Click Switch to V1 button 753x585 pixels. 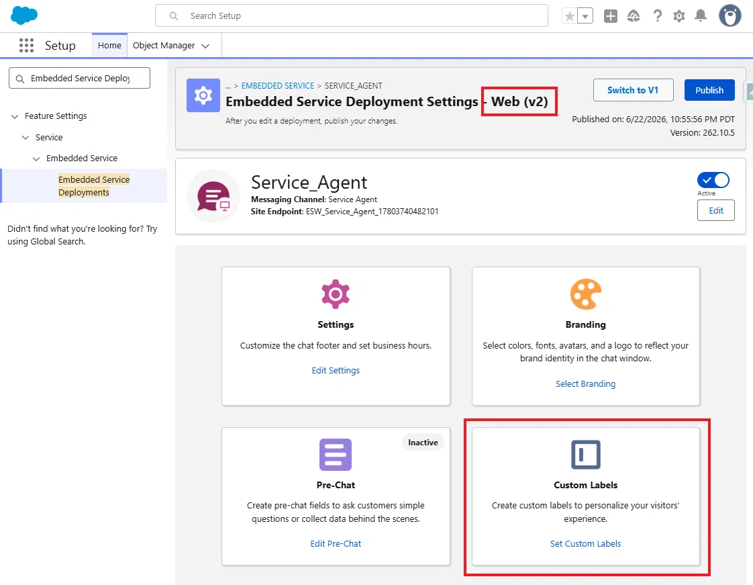[633, 90]
